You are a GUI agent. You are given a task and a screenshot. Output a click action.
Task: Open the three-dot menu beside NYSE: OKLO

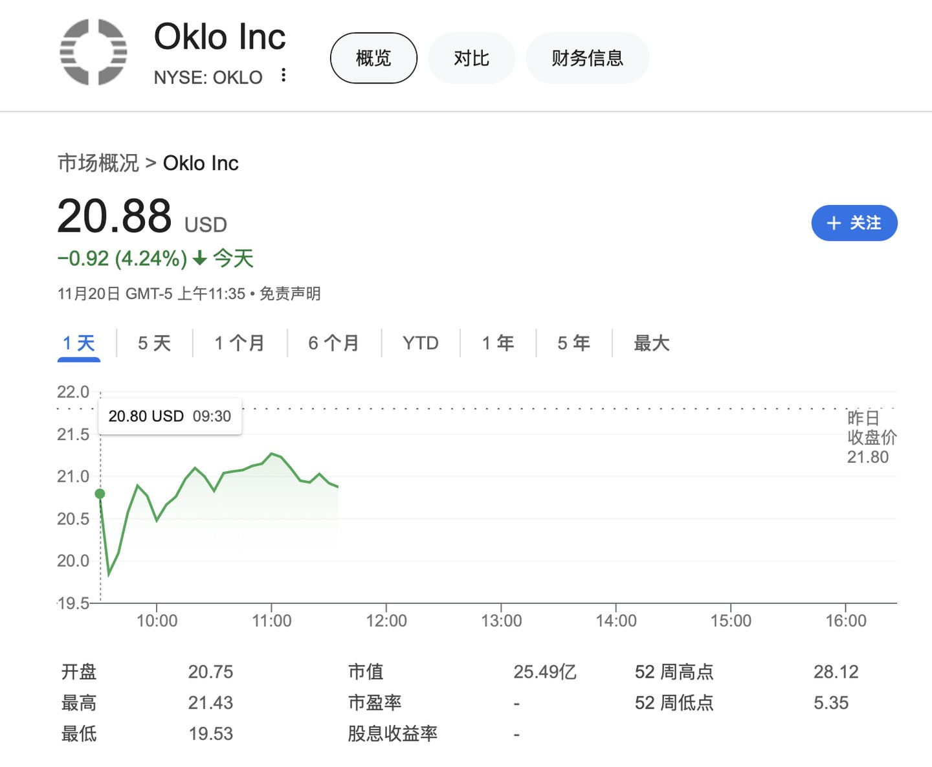[x=283, y=75]
